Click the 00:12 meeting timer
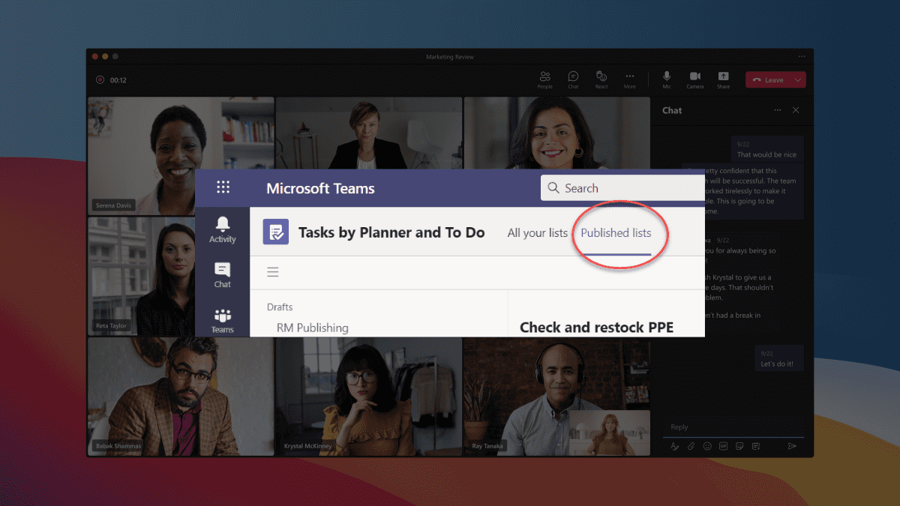900x506 pixels. (118, 79)
